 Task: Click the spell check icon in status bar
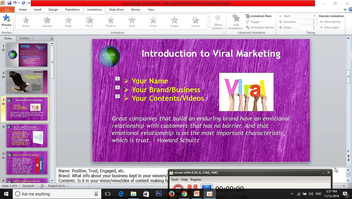click(42, 186)
